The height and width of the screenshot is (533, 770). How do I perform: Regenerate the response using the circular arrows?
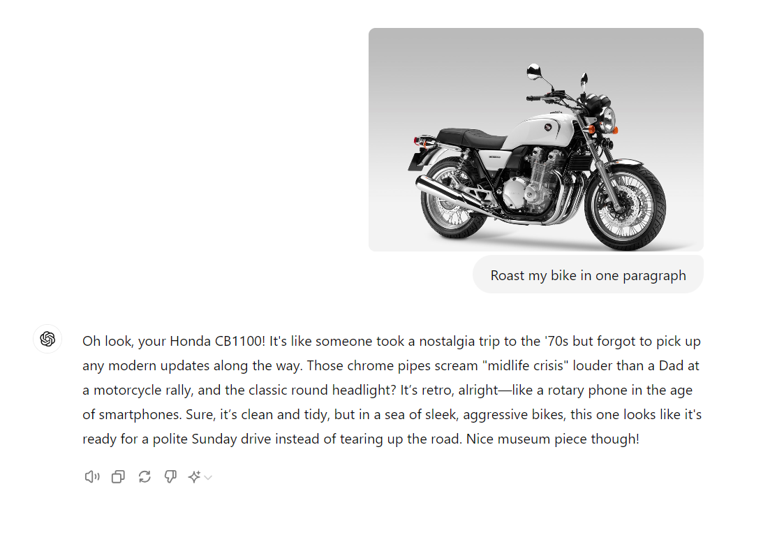click(x=145, y=477)
